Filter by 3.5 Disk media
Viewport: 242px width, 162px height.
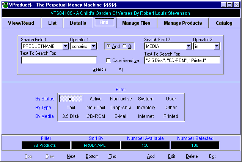(x=71, y=116)
